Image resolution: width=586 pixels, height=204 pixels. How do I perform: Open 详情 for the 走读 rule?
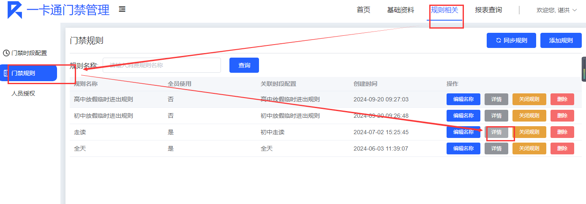pyautogui.click(x=496, y=132)
